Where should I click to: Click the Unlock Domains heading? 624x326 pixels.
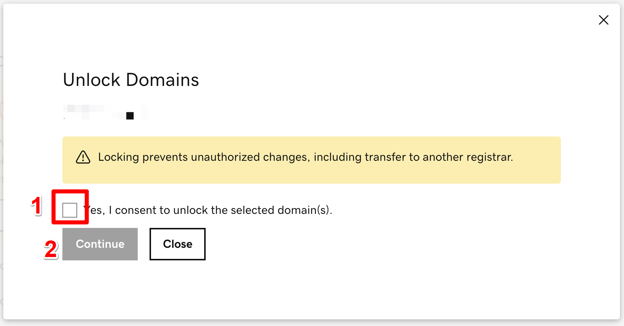(131, 80)
